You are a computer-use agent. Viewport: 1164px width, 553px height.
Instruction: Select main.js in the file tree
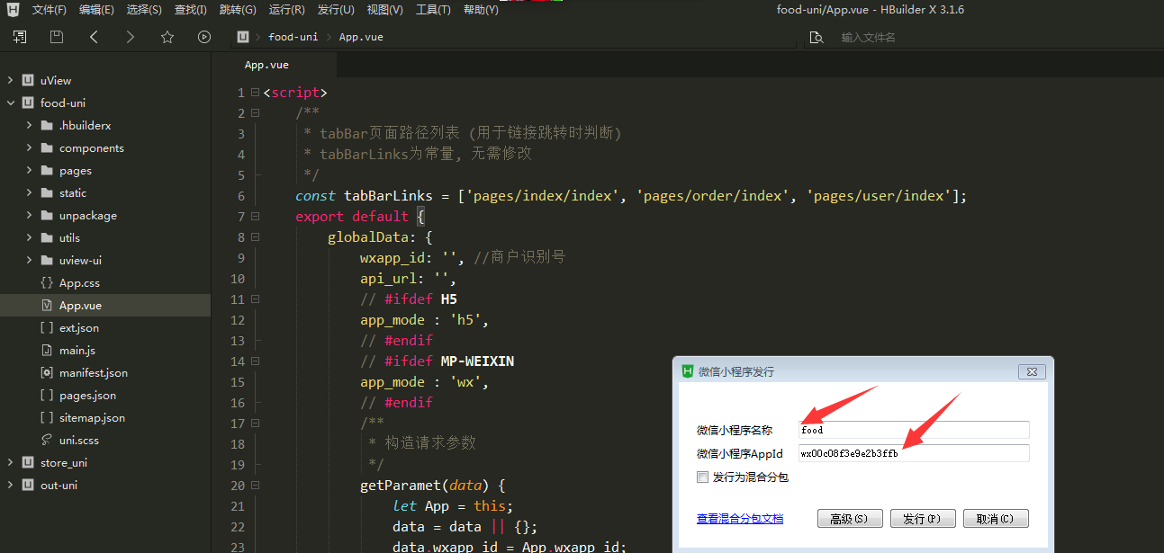77,350
